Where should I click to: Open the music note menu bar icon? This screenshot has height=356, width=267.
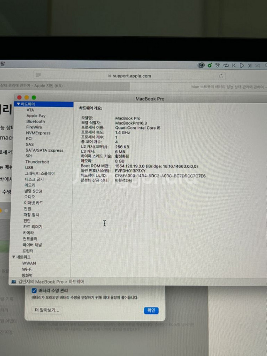218,66
